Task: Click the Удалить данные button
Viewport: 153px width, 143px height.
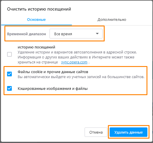Action: coord(129,132)
